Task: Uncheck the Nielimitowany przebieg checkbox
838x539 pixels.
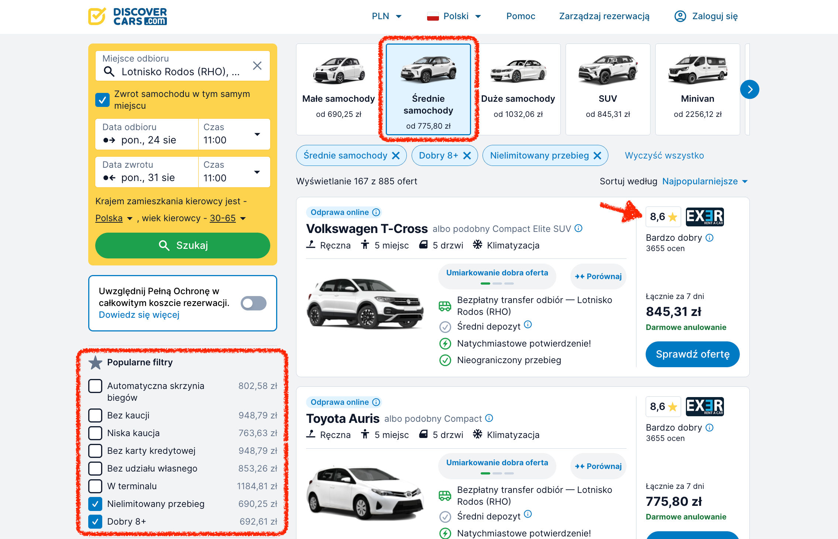Action: pos(95,504)
